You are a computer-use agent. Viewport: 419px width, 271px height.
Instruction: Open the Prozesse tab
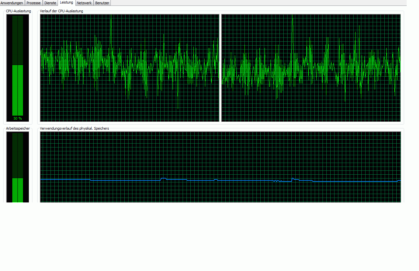(x=34, y=3)
